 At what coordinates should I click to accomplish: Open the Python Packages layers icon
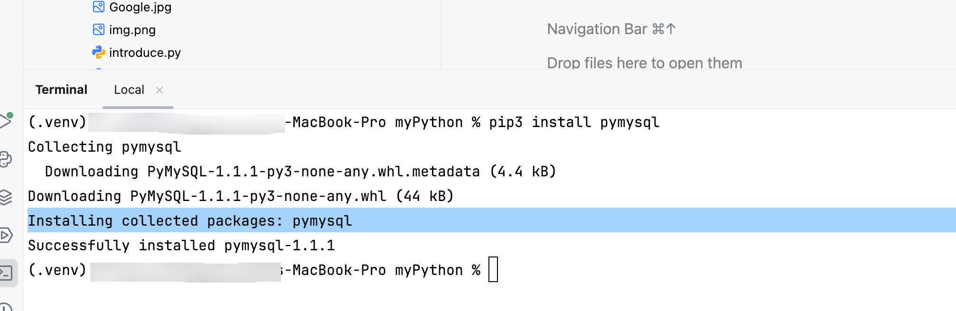[x=6, y=197]
